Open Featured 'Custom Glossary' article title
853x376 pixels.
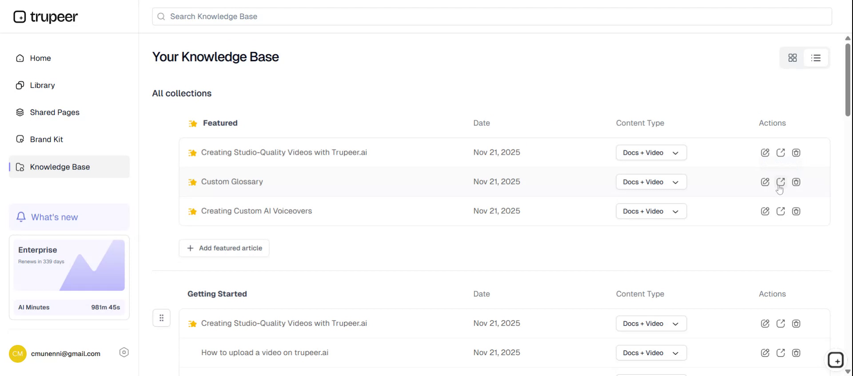click(232, 182)
